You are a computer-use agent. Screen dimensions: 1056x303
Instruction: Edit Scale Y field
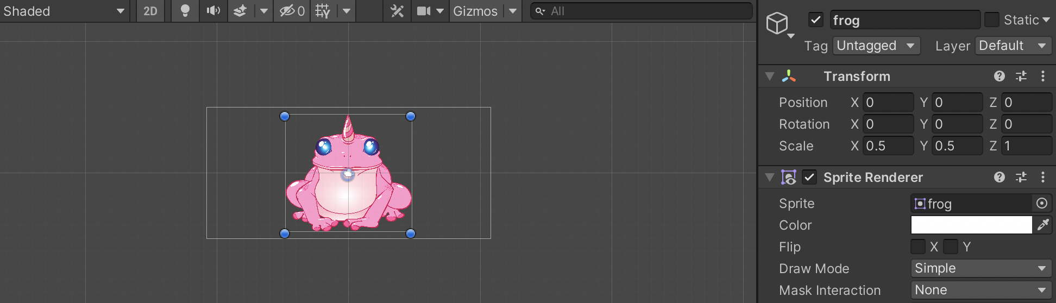coord(957,146)
